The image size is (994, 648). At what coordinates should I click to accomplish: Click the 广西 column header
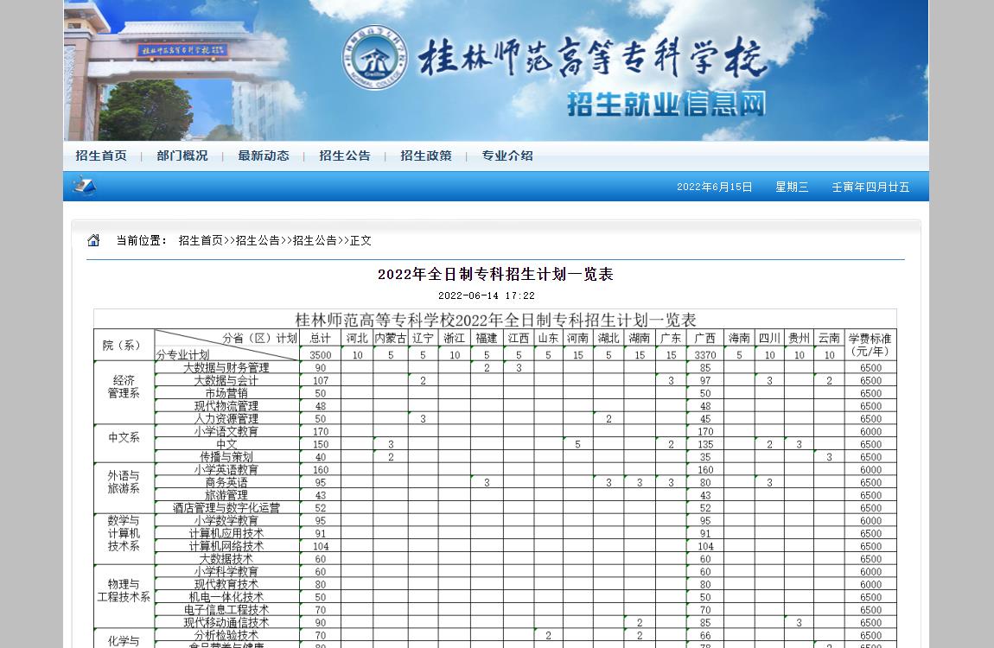point(705,338)
